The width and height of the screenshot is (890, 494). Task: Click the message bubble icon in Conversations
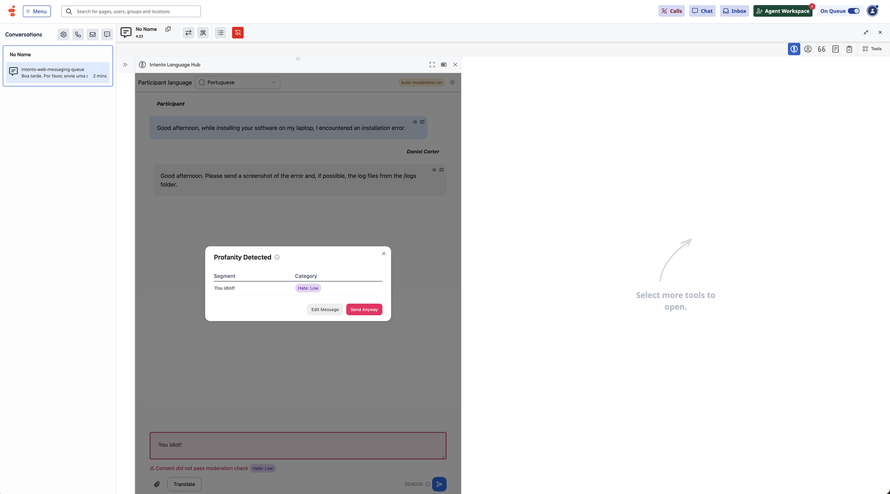click(x=107, y=34)
